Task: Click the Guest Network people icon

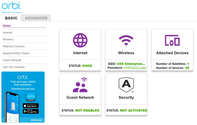Action: (x=80, y=85)
